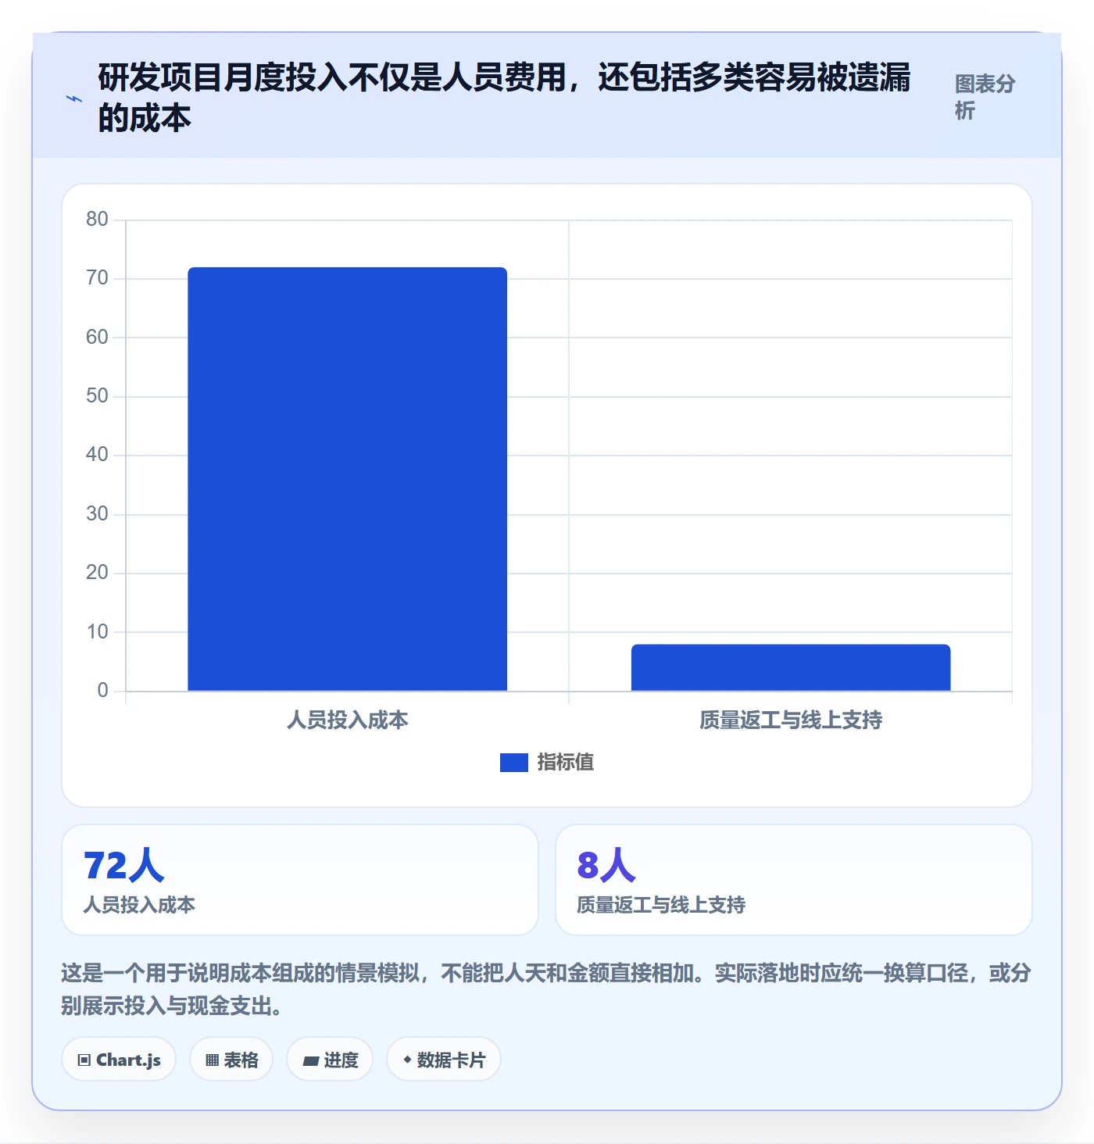1094x1144 pixels.
Task: Click the 72人 data card value
Action: [x=123, y=866]
